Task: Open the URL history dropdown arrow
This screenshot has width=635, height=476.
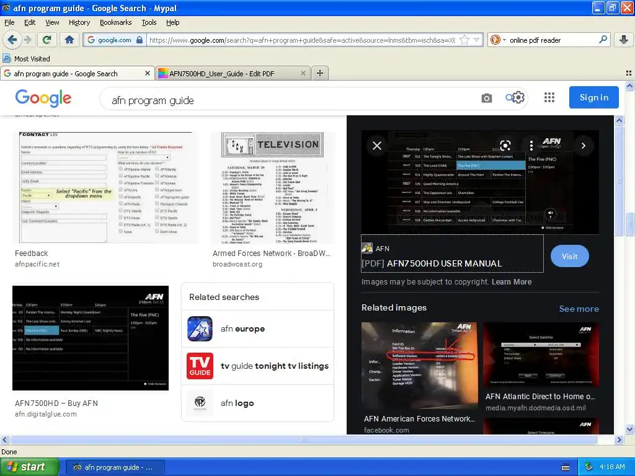Action: click(477, 40)
